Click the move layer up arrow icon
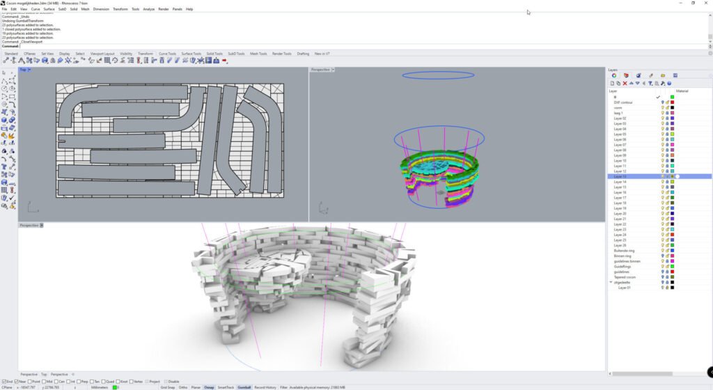The width and height of the screenshot is (713, 390). (x=631, y=84)
